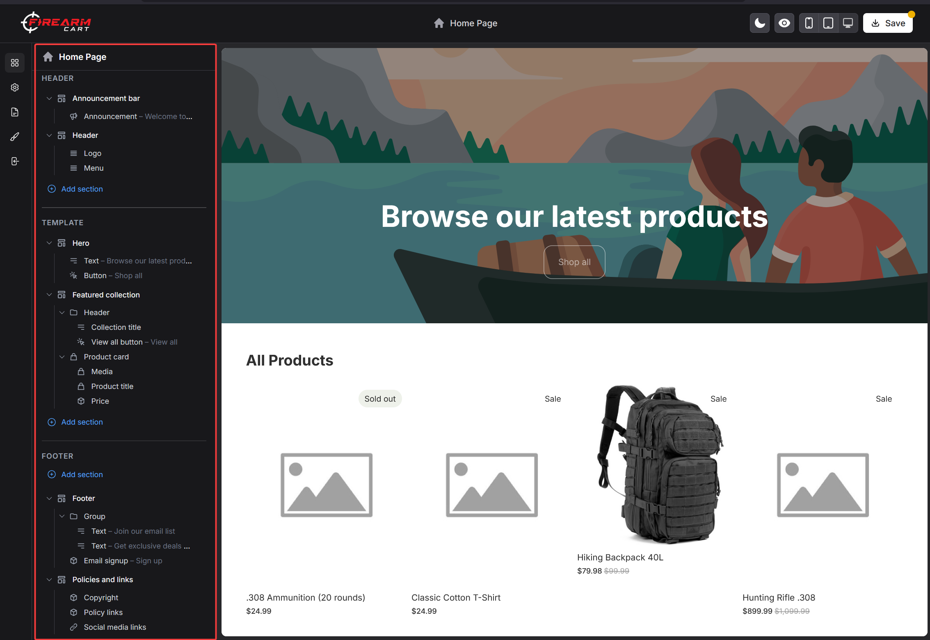Toggle dark mode with the moon icon
Screen dimensions: 930x640
tap(760, 23)
